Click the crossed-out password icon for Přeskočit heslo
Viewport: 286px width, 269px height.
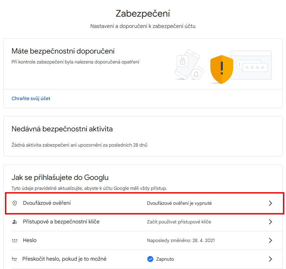pyautogui.click(x=14, y=259)
